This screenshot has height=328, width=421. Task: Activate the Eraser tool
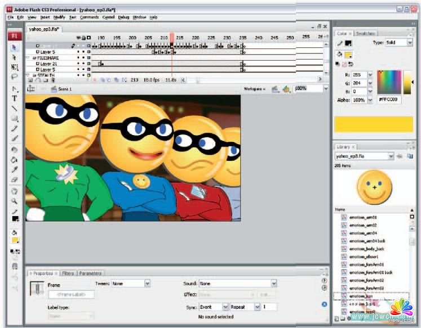(x=15, y=179)
